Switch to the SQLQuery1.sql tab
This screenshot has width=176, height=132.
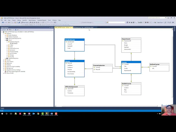coord(83,28)
